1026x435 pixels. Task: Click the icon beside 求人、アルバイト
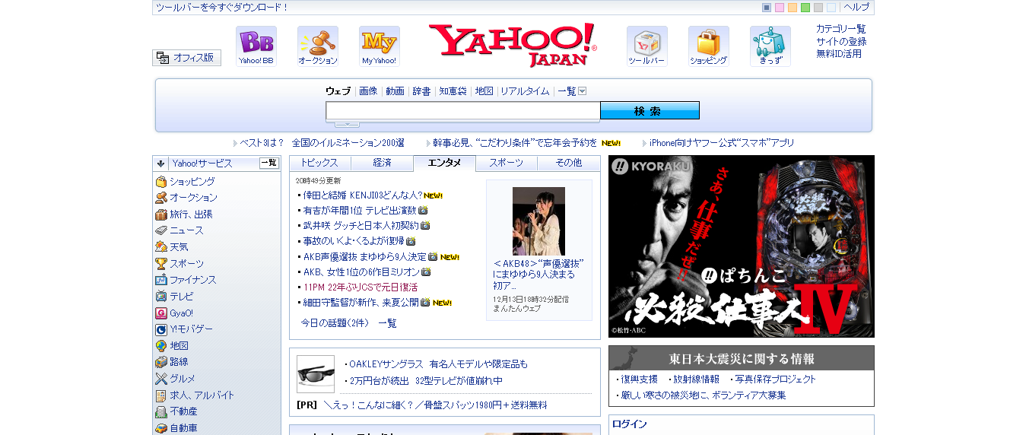(x=161, y=395)
